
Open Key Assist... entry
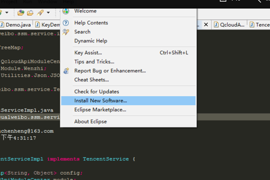point(128,53)
